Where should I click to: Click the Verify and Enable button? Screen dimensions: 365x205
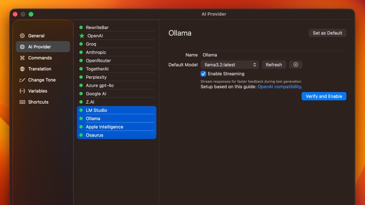(324, 96)
